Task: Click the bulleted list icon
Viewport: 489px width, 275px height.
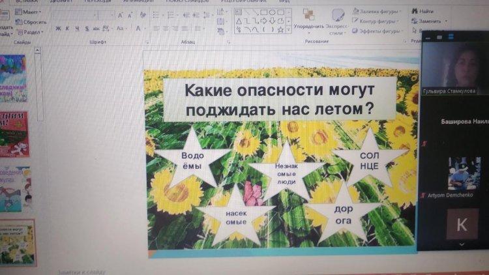Action: coord(157,15)
